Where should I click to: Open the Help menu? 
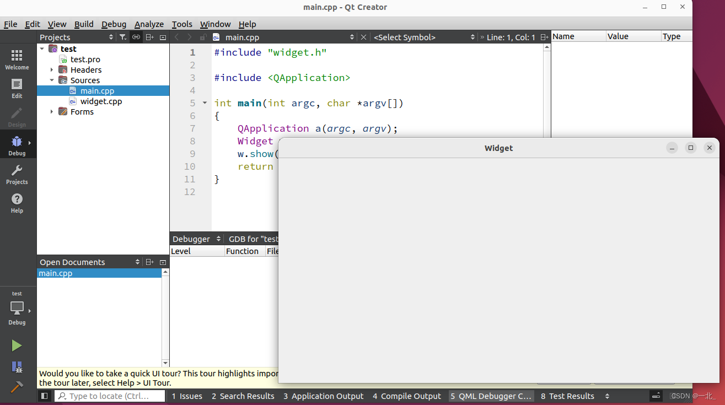click(247, 24)
